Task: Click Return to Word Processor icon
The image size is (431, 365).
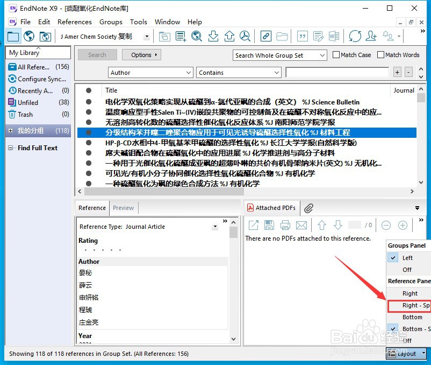Action: (x=334, y=36)
